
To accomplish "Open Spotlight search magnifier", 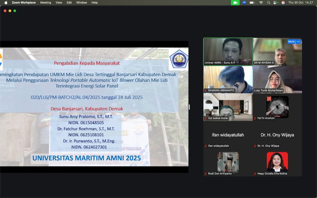I will pos(268,2).
